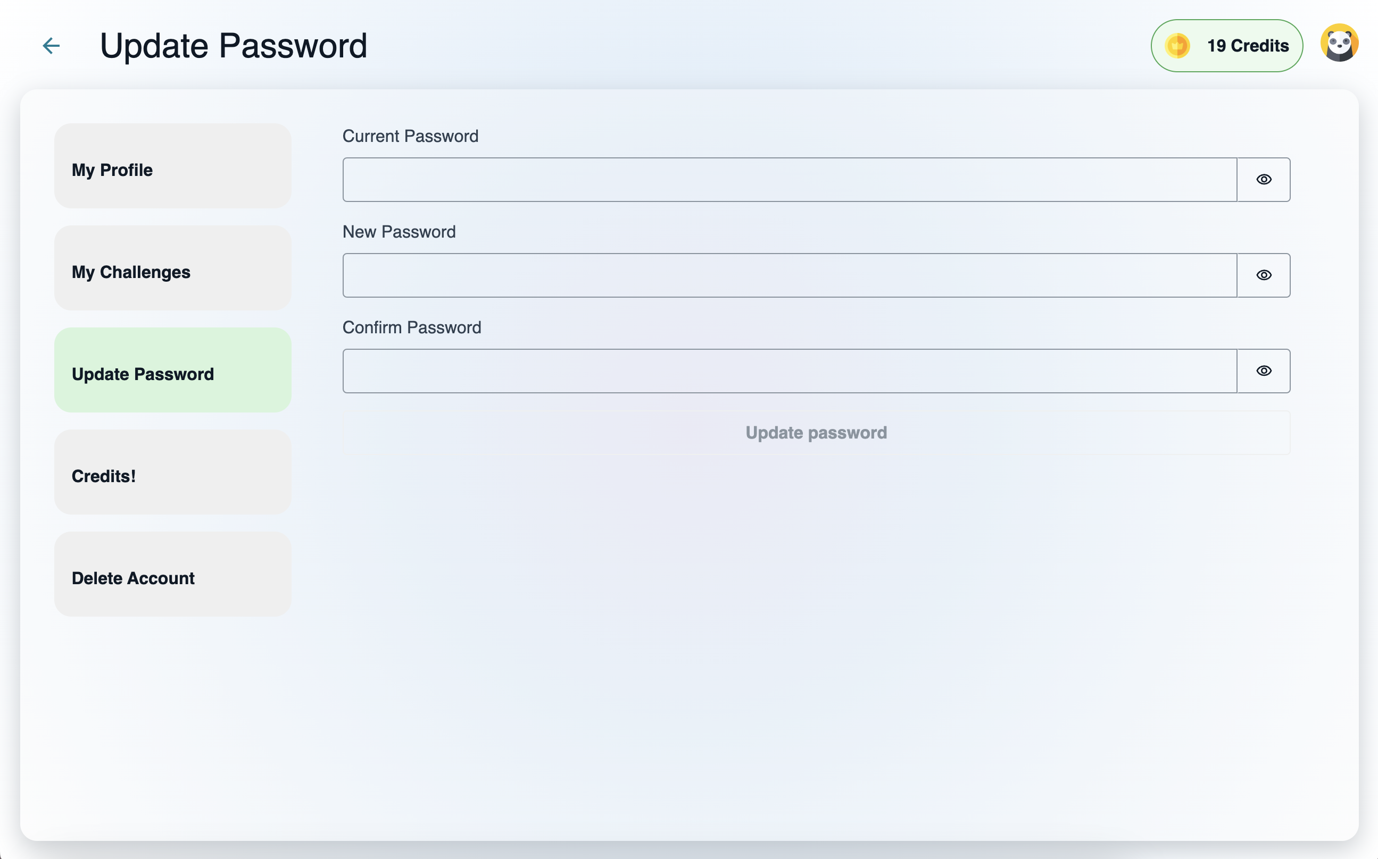Click the Update Password page heading
Image resolution: width=1378 pixels, height=859 pixels.
pyautogui.click(x=233, y=46)
